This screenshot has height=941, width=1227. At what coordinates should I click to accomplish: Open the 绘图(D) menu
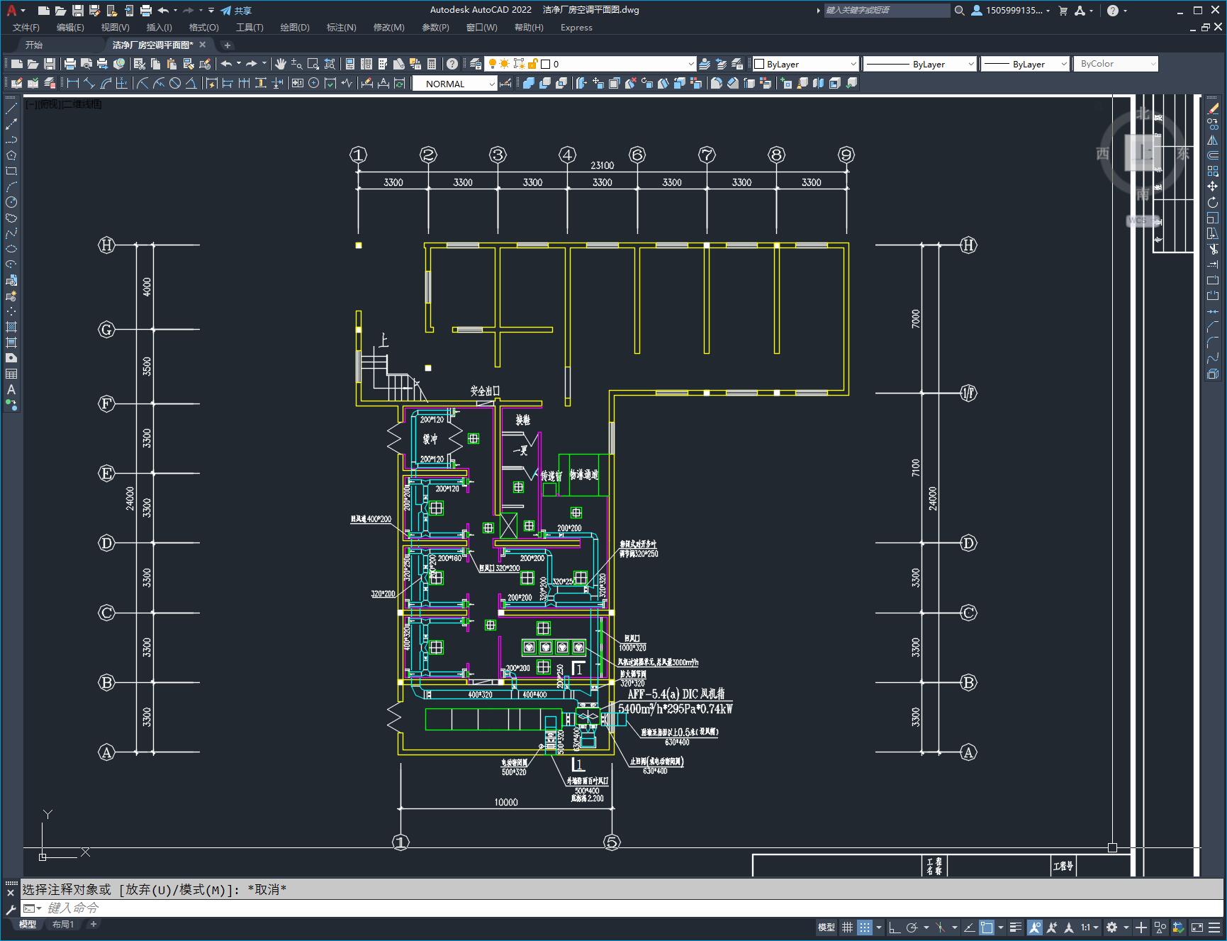click(x=295, y=28)
